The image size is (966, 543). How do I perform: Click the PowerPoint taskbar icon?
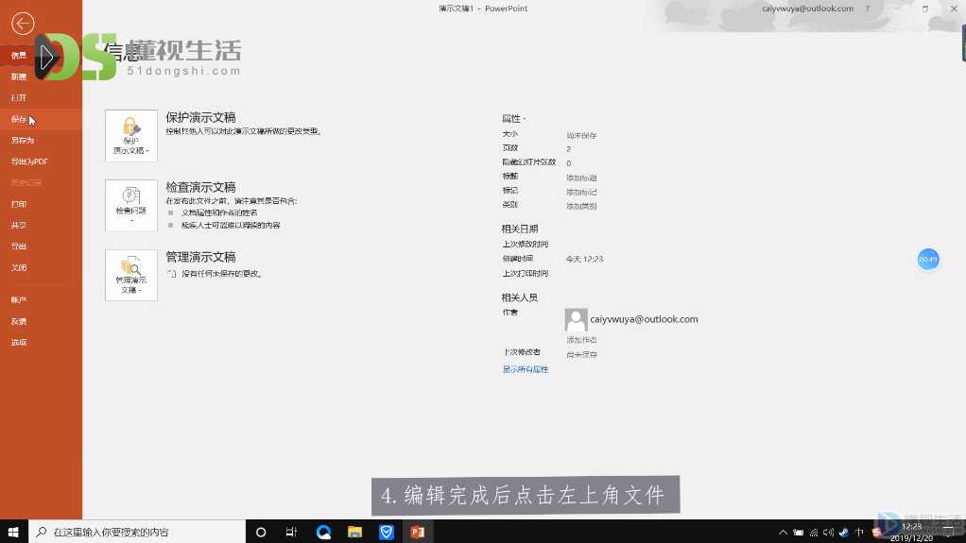[418, 532]
